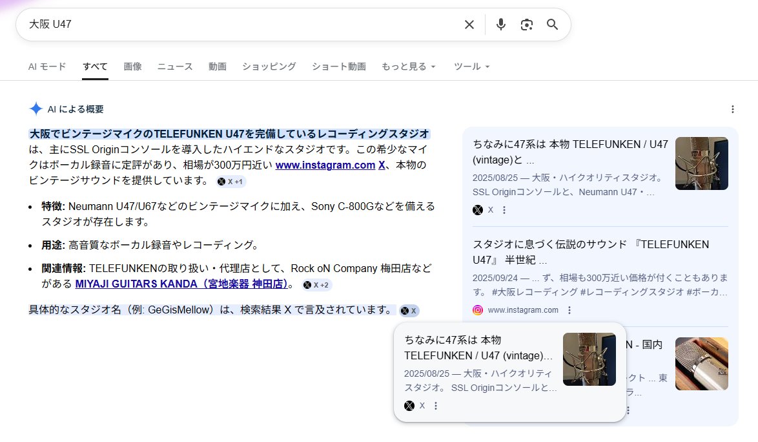This screenshot has height=442, width=758.
Task: Click the X +2 source chip
Action: point(316,285)
